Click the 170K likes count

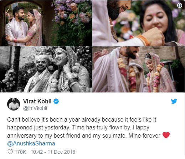click(x=20, y=152)
